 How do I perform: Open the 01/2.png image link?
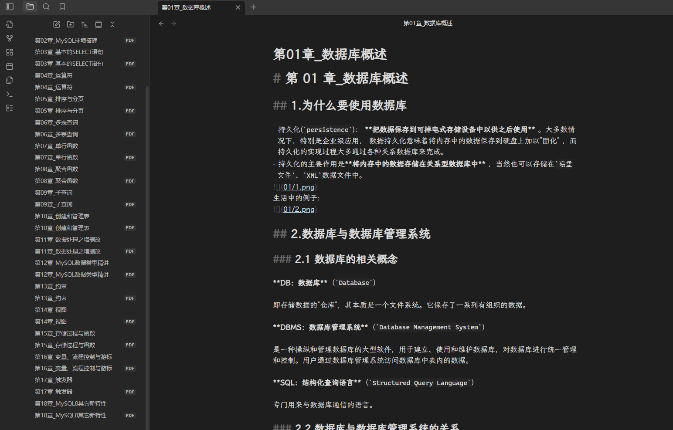click(x=299, y=209)
